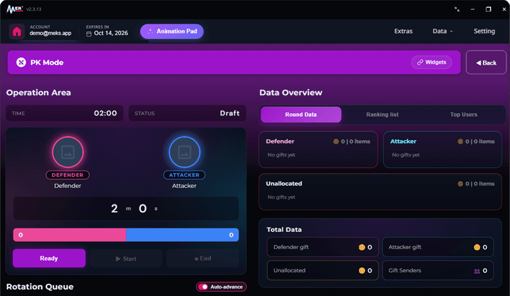Screen dimensions: 510x296
Task: Click the compact mode icon in the title bar
Action: click(x=457, y=9)
